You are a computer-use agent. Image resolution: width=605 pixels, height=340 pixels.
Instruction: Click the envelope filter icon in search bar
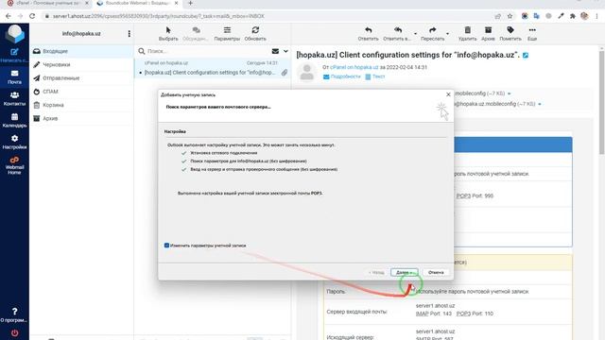(x=275, y=51)
